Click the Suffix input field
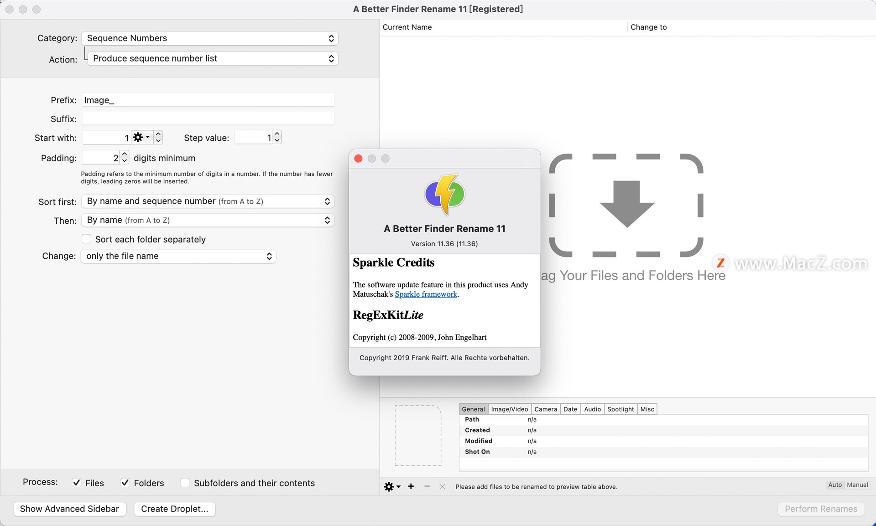The height and width of the screenshot is (526, 876). tap(208, 119)
